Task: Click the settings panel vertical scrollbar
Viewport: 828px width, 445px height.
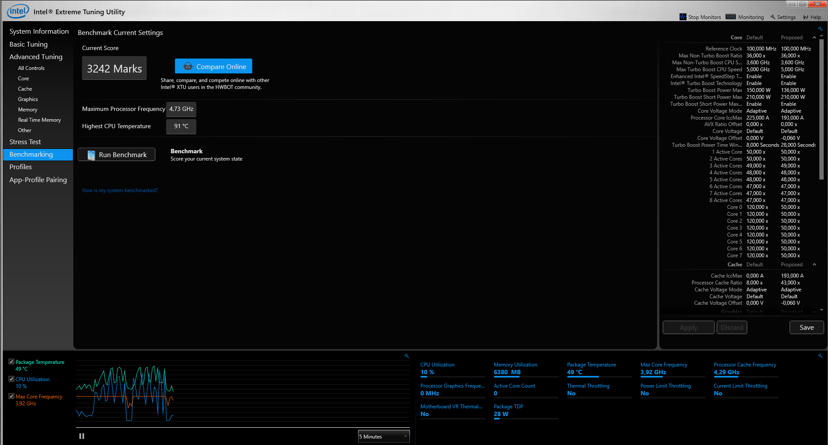Action: pyautogui.click(x=821, y=108)
